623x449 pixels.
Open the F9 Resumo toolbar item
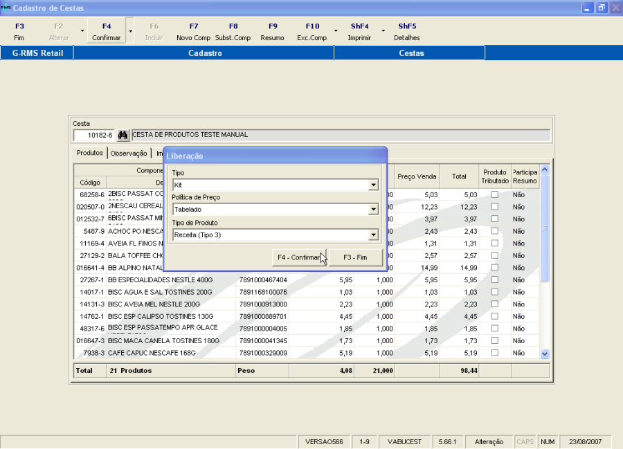click(272, 32)
